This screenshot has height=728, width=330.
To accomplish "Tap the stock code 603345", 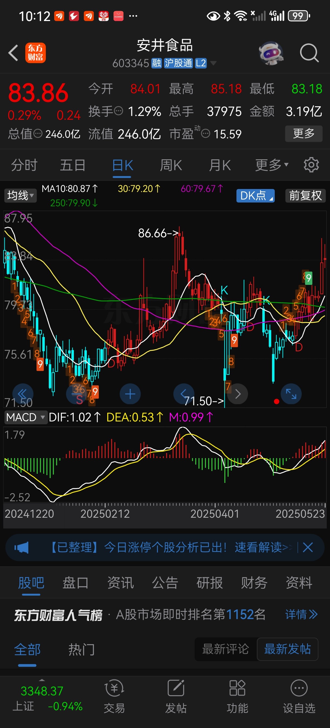I will pyautogui.click(x=130, y=63).
